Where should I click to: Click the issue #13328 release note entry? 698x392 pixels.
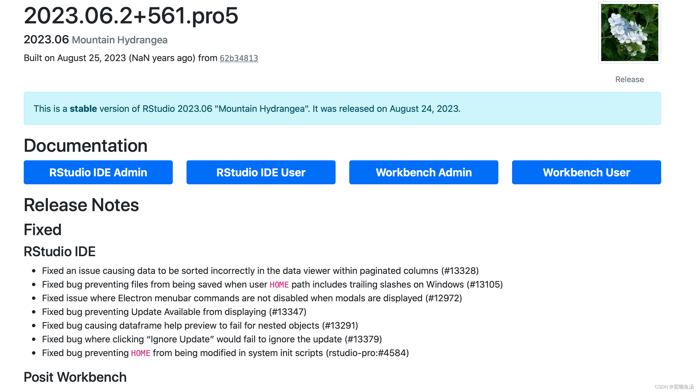click(x=260, y=271)
